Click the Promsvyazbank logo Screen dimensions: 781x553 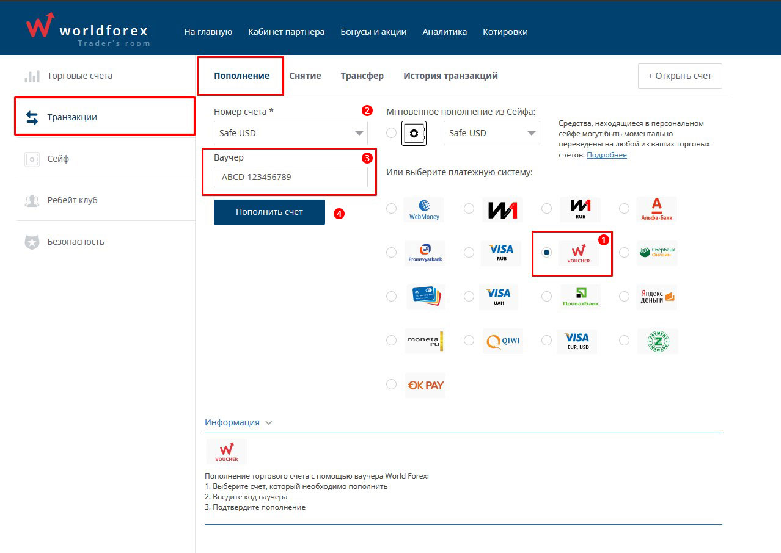[x=425, y=253]
